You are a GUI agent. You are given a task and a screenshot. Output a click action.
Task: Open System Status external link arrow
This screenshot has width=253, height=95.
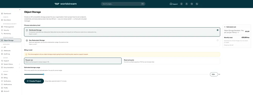click(19, 64)
